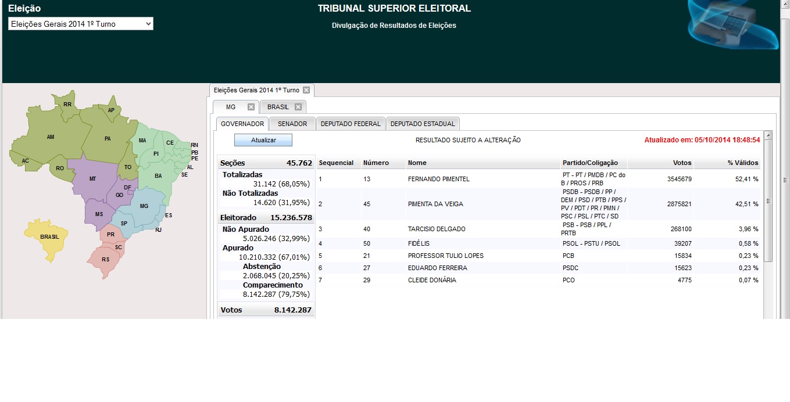Open the SENADOR tab
The image size is (790, 402).
coord(292,124)
